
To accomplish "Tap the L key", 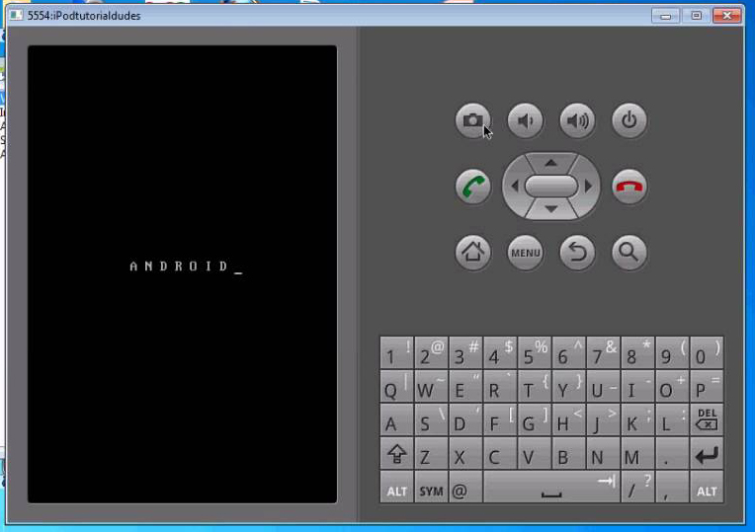I will point(672,419).
